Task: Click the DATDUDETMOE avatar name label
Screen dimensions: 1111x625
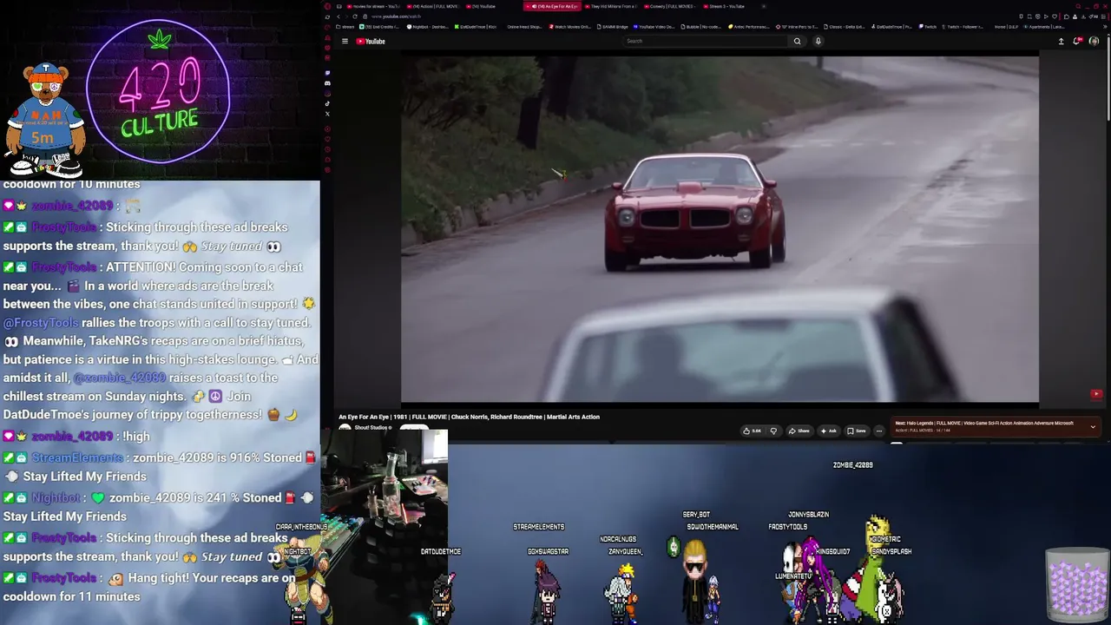Action: (x=441, y=551)
